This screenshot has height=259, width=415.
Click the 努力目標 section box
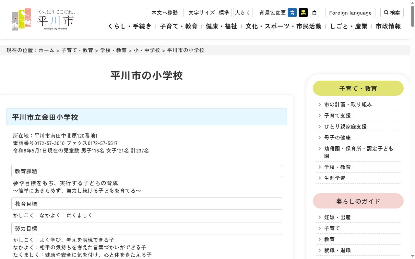147,228
